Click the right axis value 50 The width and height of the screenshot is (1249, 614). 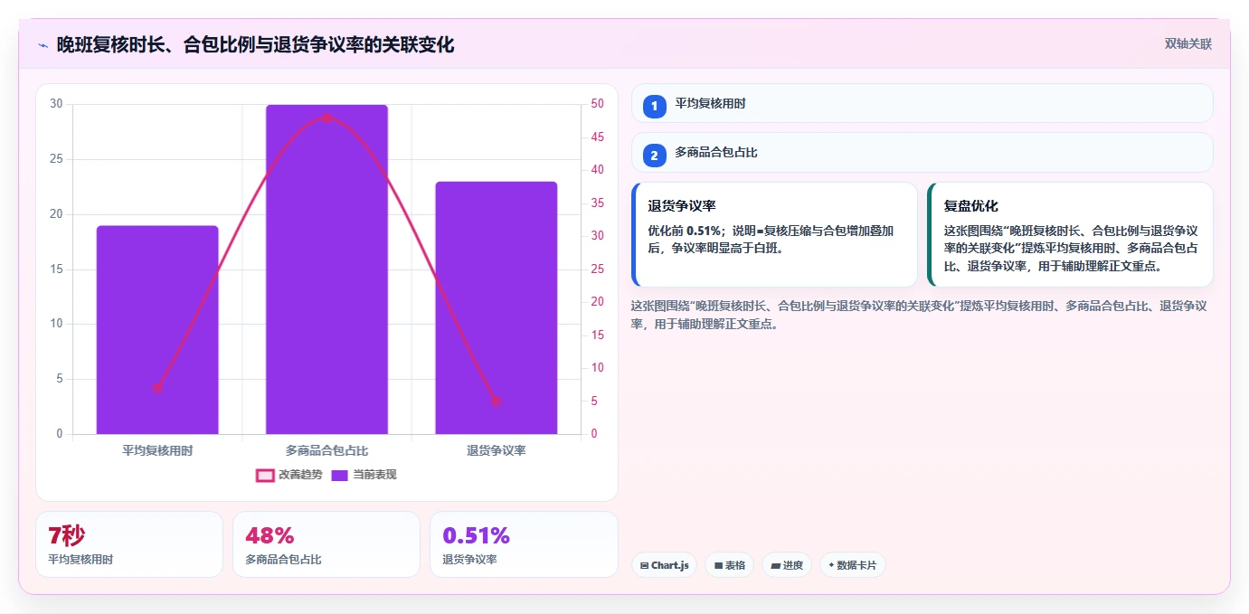(x=597, y=104)
